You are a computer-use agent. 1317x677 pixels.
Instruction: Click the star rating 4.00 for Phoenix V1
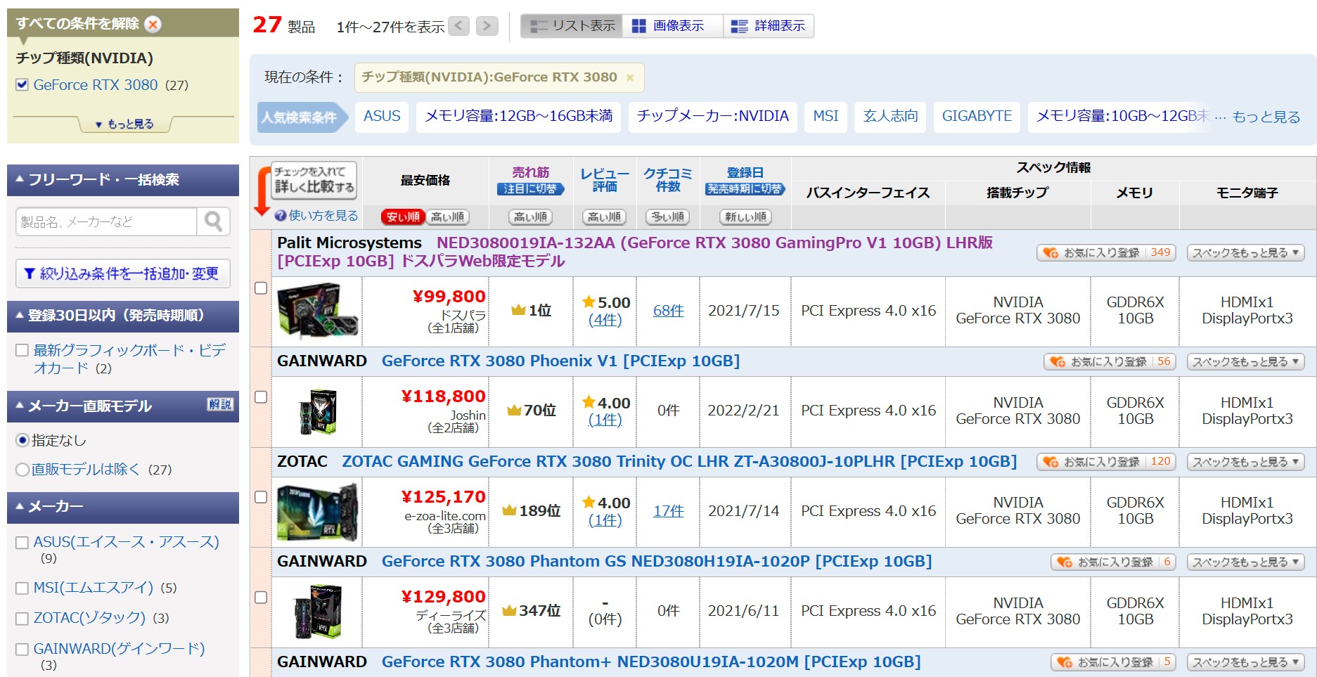[x=605, y=403]
